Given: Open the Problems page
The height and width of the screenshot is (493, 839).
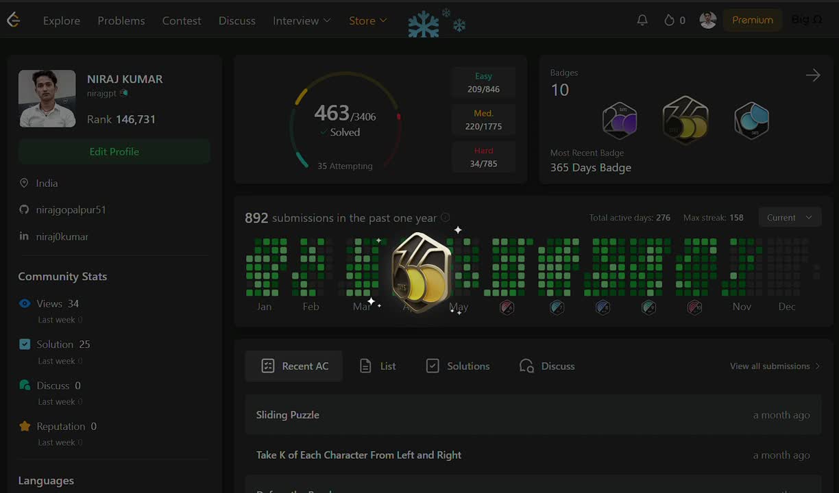Looking at the screenshot, I should tap(121, 21).
